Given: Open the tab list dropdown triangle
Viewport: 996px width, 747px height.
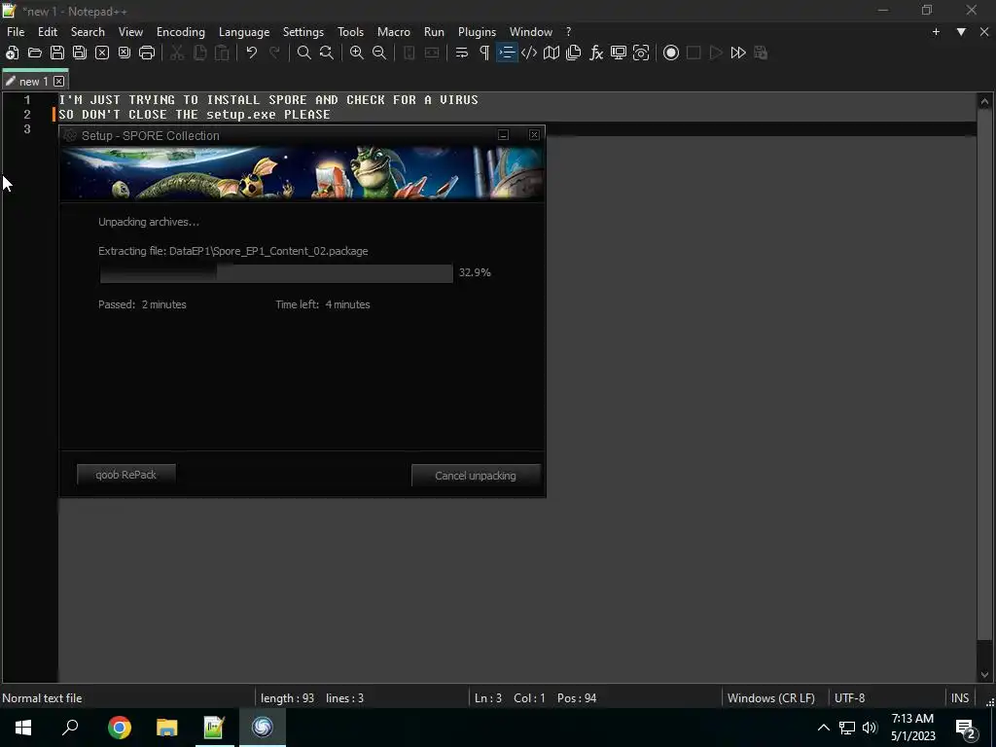Looking at the screenshot, I should pyautogui.click(x=961, y=32).
